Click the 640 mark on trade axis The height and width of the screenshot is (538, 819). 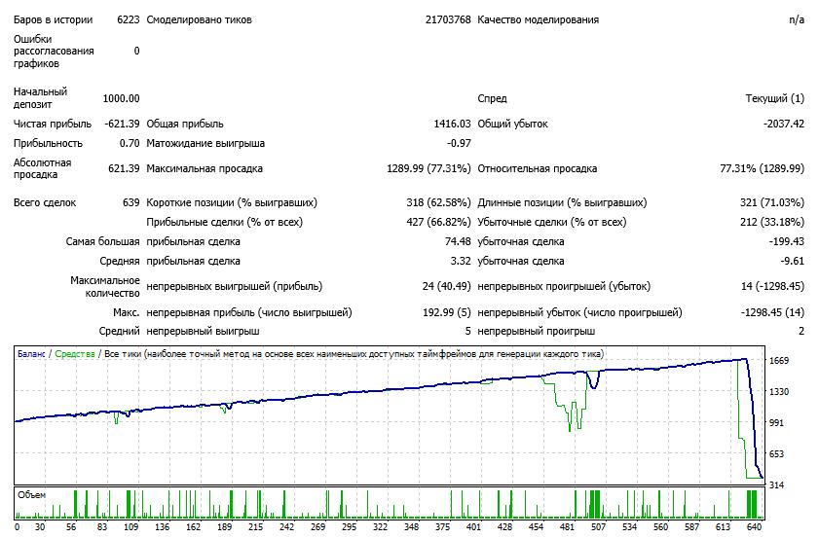754,527
